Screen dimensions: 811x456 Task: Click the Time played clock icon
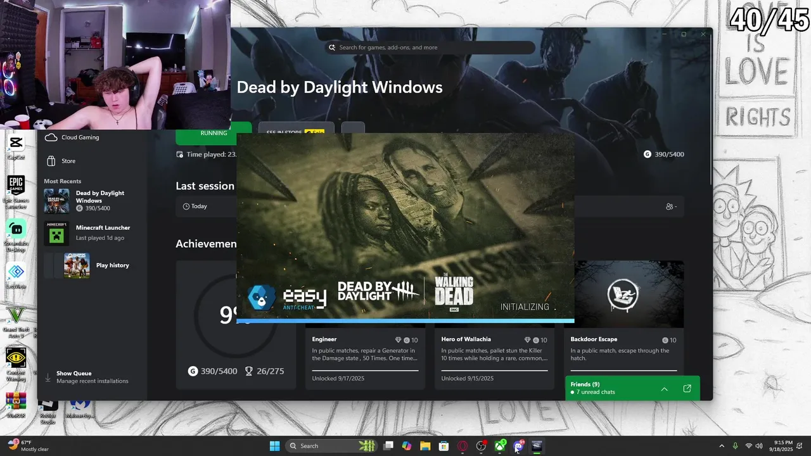180,155
